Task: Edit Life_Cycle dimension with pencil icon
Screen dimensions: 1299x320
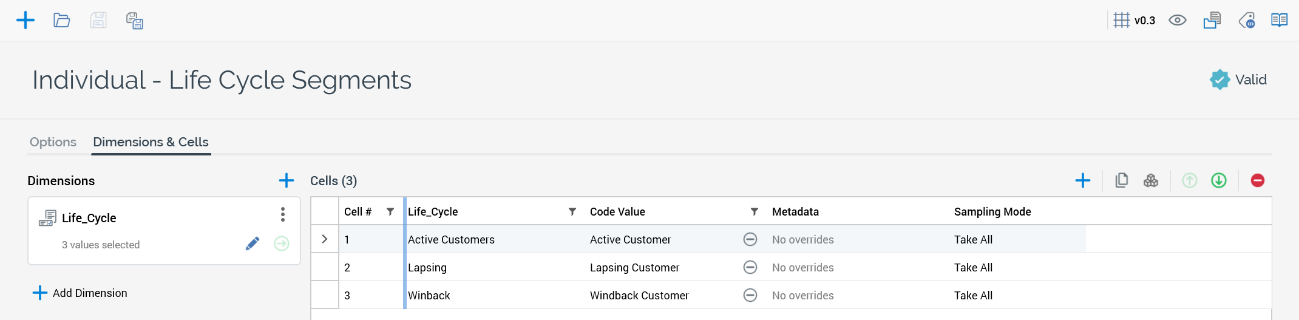Action: click(x=253, y=244)
